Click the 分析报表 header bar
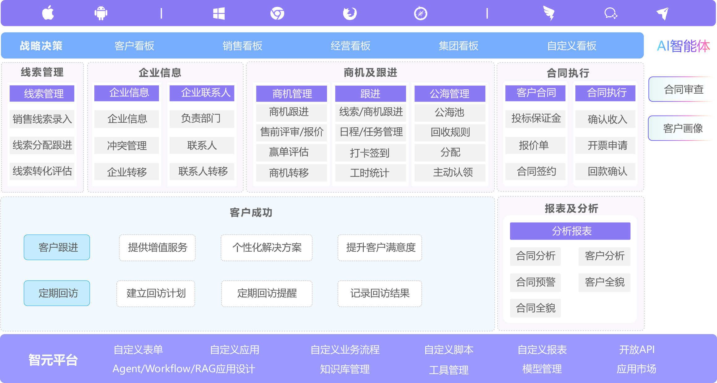717x383 pixels. (570, 231)
